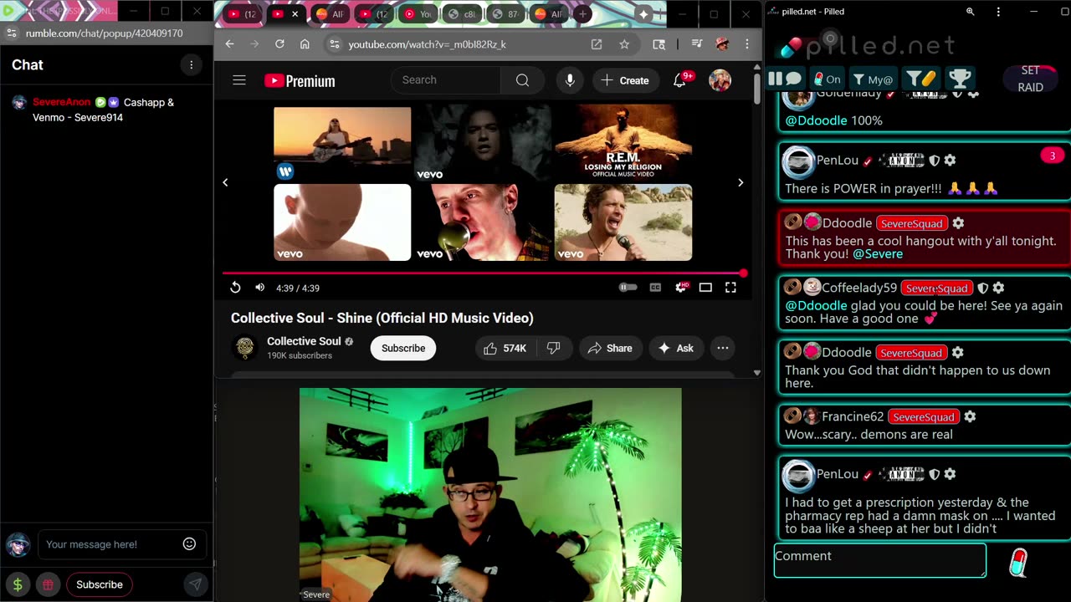Open a new browser tab
The width and height of the screenshot is (1071, 602).
click(x=583, y=13)
